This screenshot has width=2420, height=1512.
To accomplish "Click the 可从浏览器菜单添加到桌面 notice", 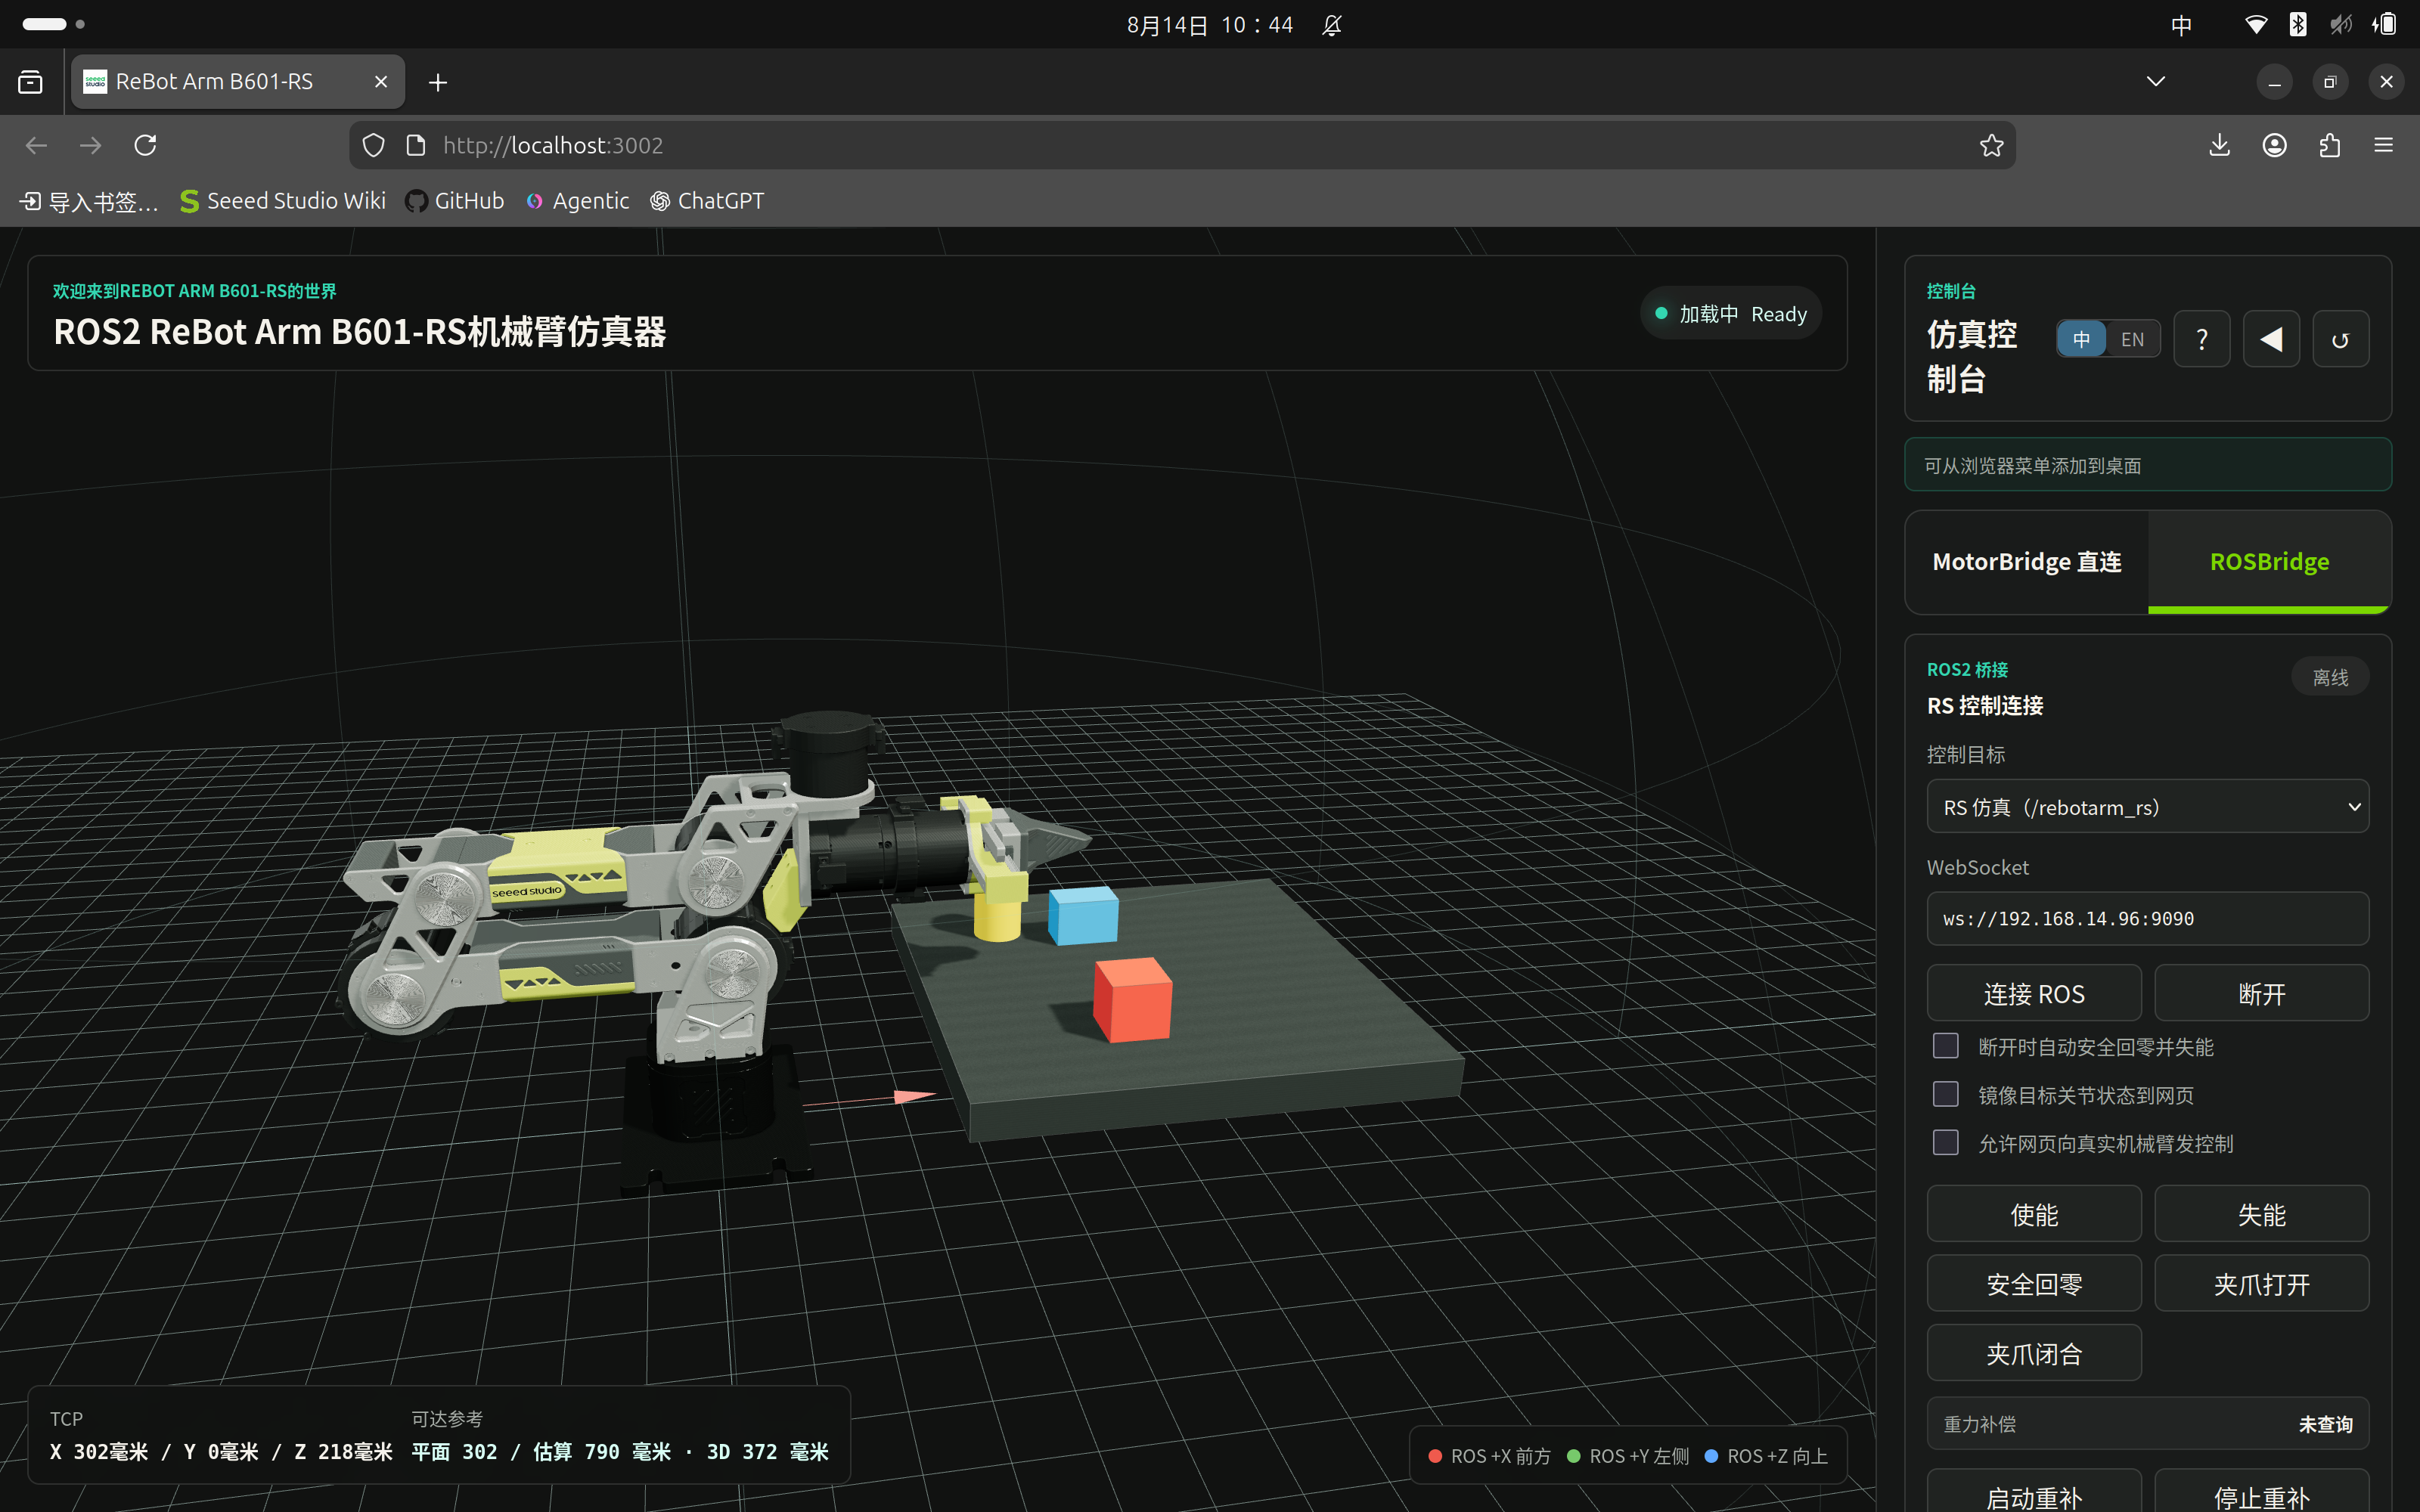I will point(2147,465).
